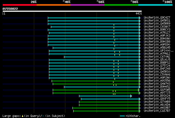Click the cyan ~100% identity legend segment
Viewport: 175px width, 118px height.
(156, 5)
